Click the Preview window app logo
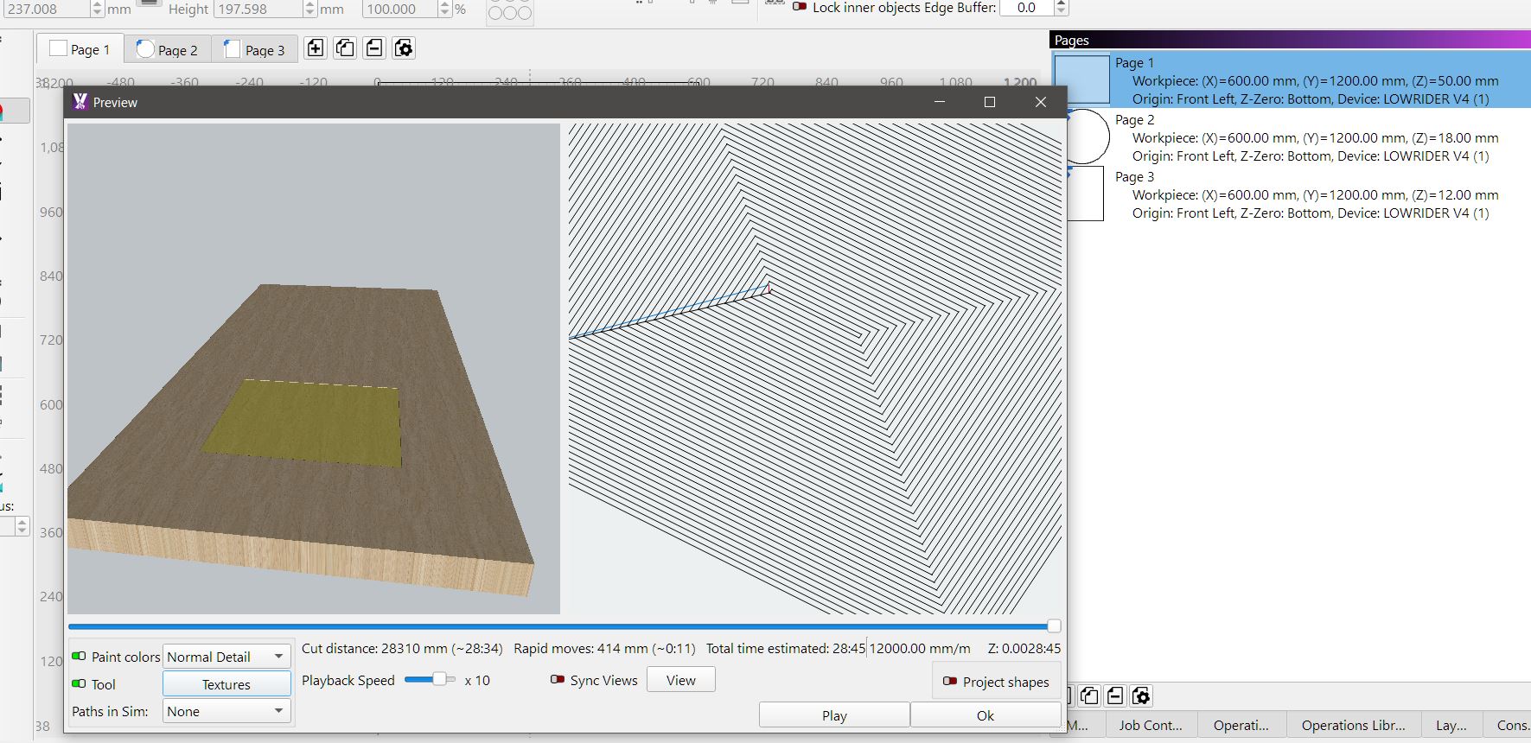Viewport: 1531px width, 743px height. coord(80,102)
